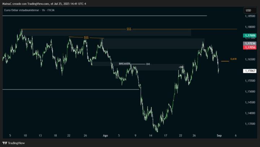The width and height of the screenshot is (260, 147).
Task: Click the 14 date label on time axis
Action: tap(150, 135)
